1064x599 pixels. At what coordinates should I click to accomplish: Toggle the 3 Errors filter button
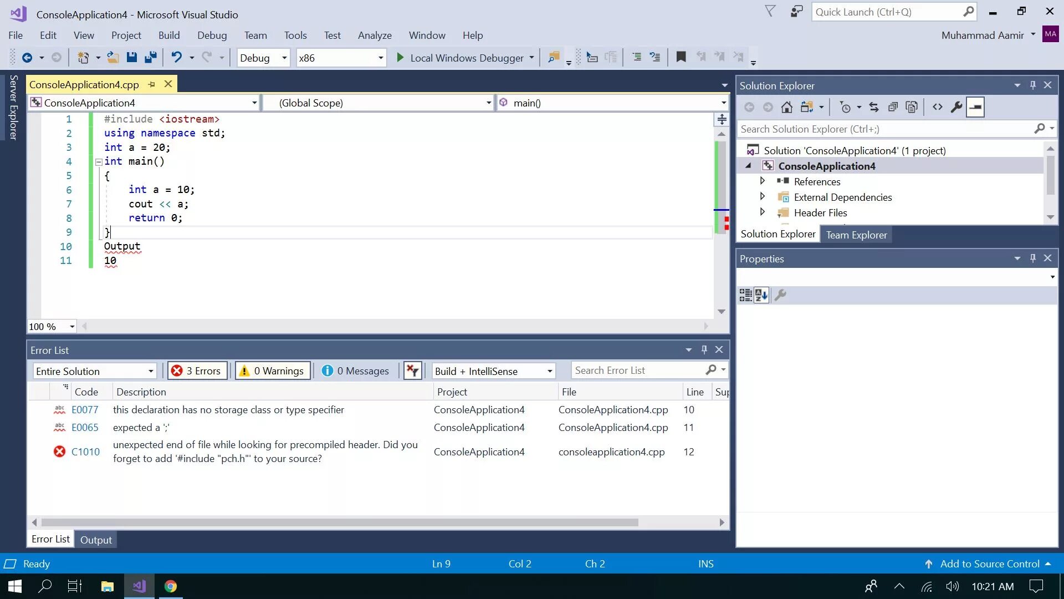pos(197,370)
